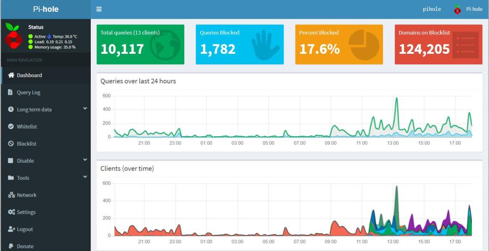Screen dimensions: 489x251
Task: Open the Pi-hole user menu top right
Action: click(468, 9)
